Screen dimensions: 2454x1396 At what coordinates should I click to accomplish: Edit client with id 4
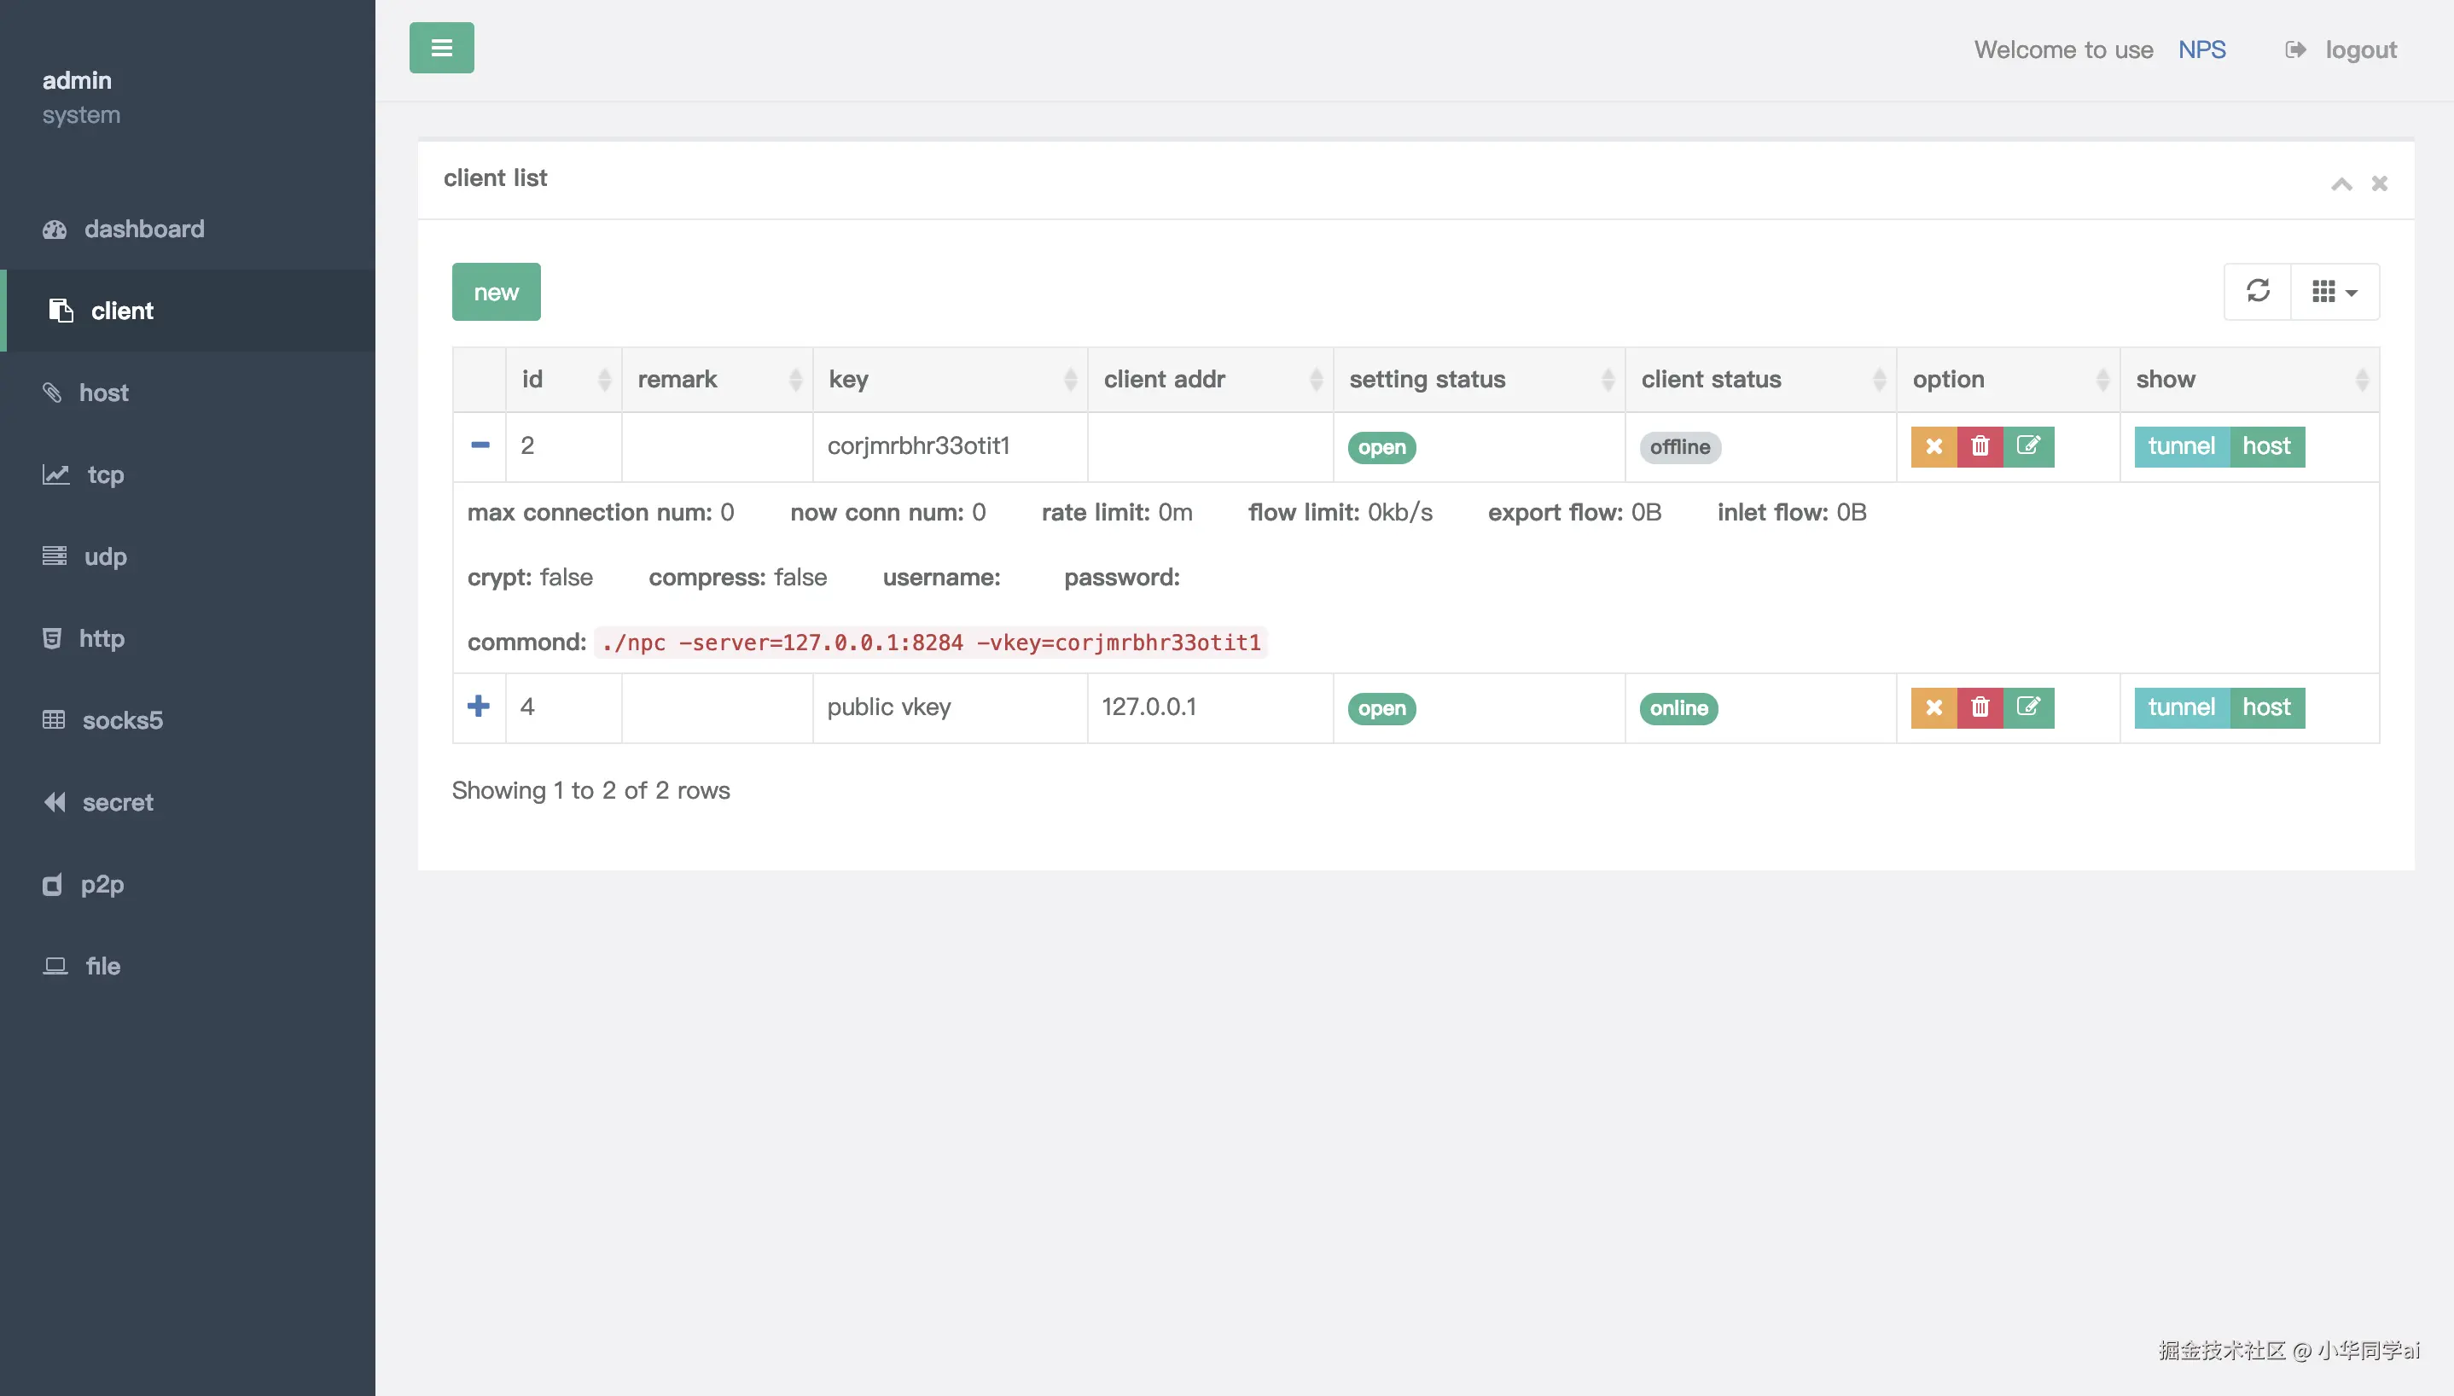[x=2028, y=707]
